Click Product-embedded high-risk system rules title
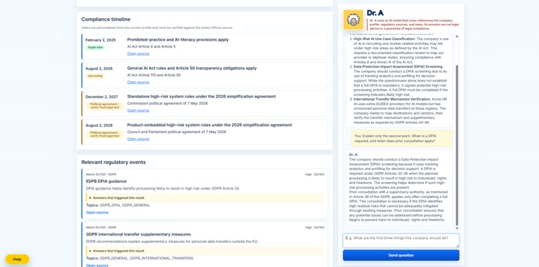The image size is (539, 267). 209,125
